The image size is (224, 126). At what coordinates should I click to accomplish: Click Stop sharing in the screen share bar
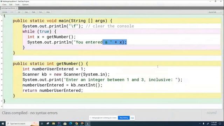pos(124,118)
